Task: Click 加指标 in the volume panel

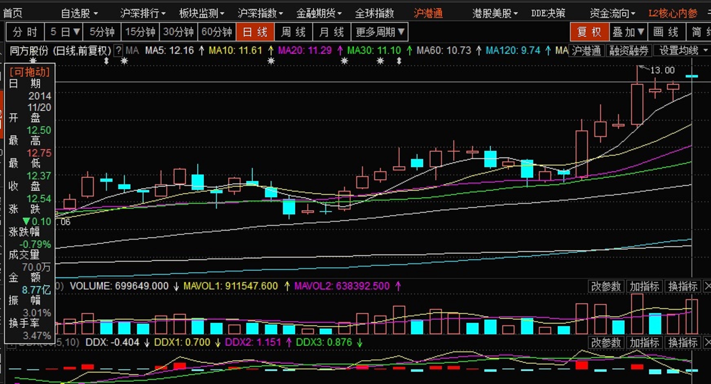Action: [644, 286]
